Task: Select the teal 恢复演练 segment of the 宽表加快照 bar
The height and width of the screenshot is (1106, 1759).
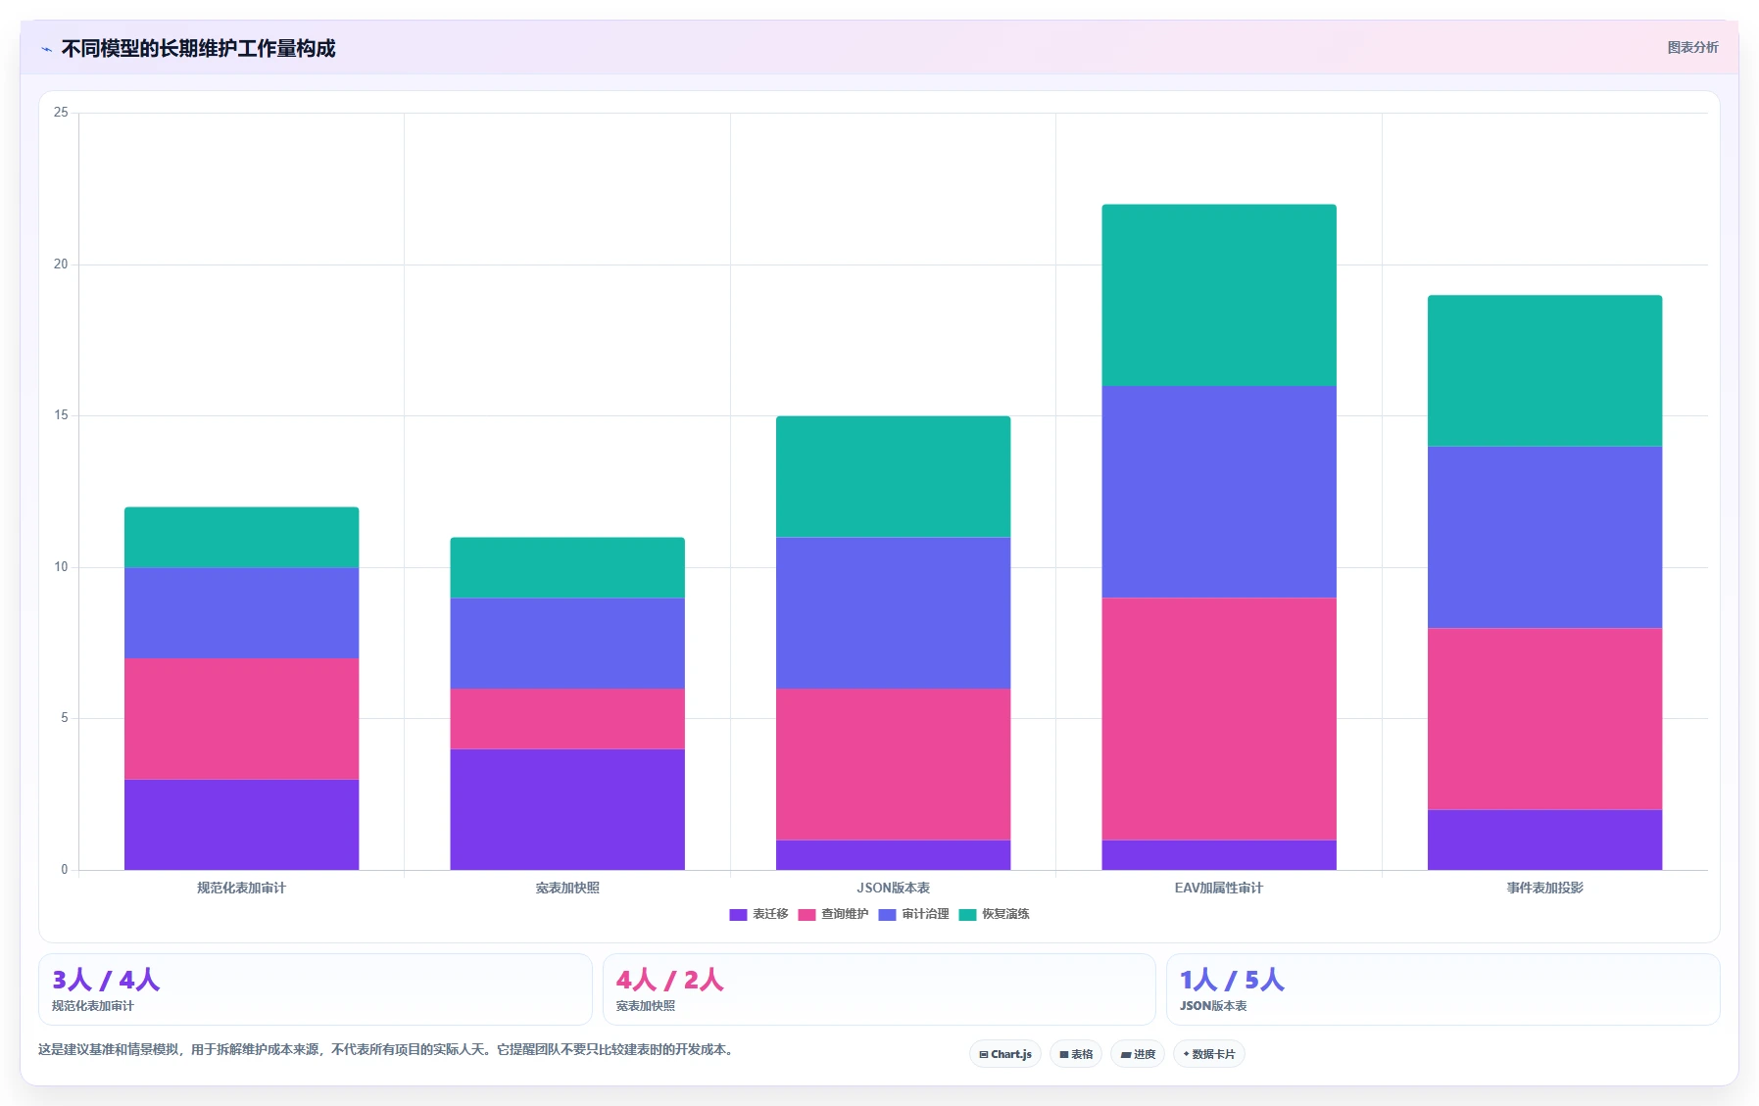Action: [567, 568]
